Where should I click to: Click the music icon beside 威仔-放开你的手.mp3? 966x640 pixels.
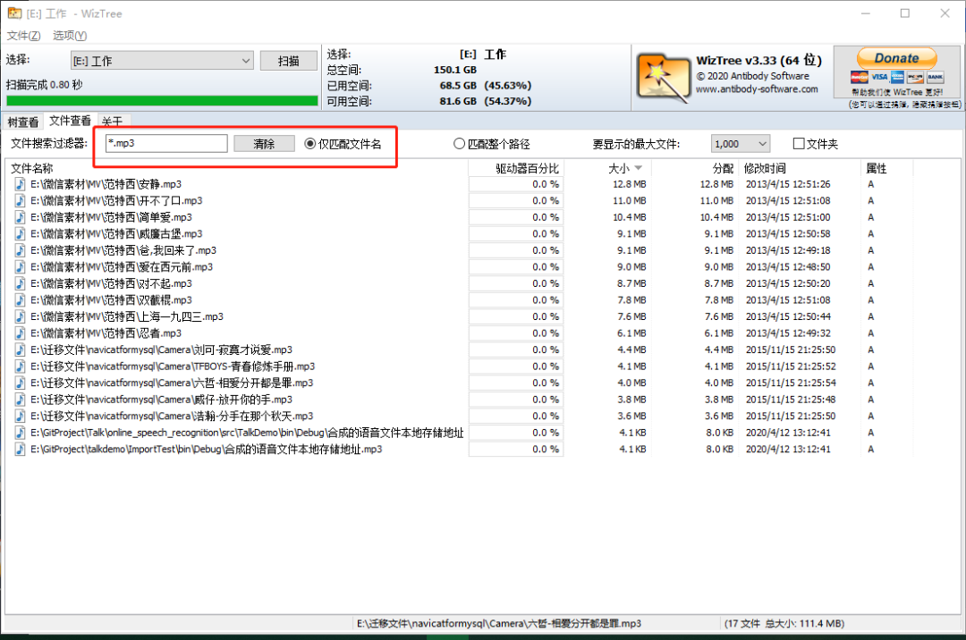pos(21,400)
